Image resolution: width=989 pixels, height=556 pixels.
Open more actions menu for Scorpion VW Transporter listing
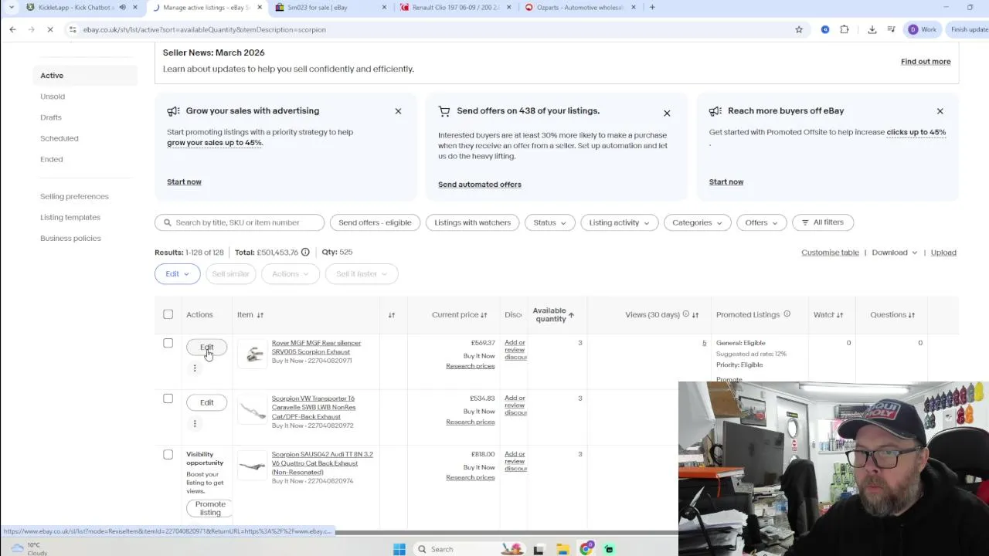click(x=195, y=424)
